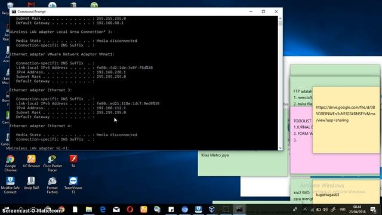Open Unzip RAR desktop shortcut
The height and width of the screenshot is (215, 382).
coord(31,183)
